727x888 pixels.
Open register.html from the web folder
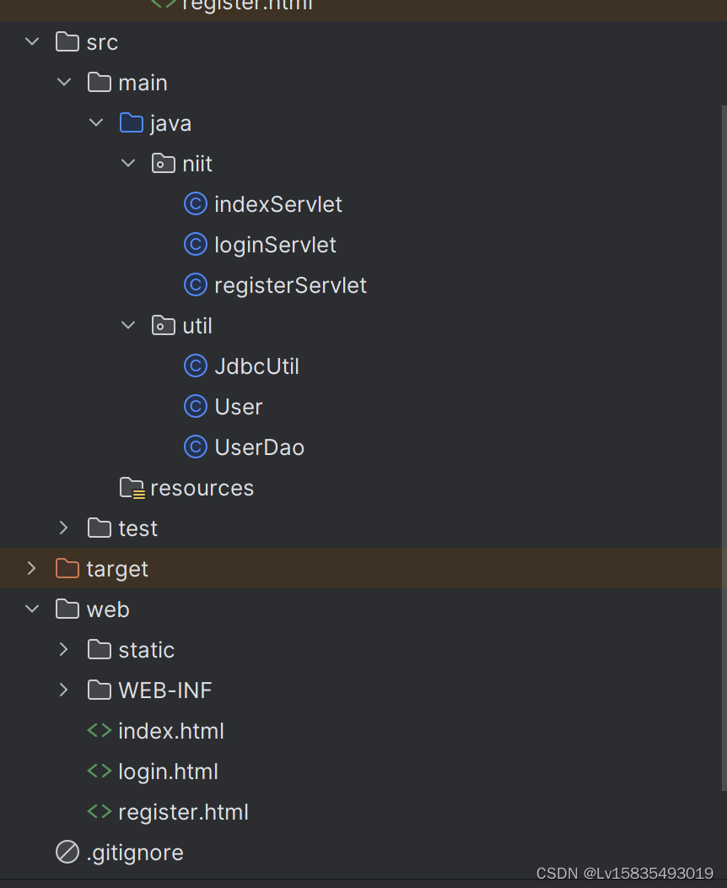tap(183, 811)
